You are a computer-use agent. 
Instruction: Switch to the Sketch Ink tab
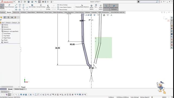[x=16, y=12]
